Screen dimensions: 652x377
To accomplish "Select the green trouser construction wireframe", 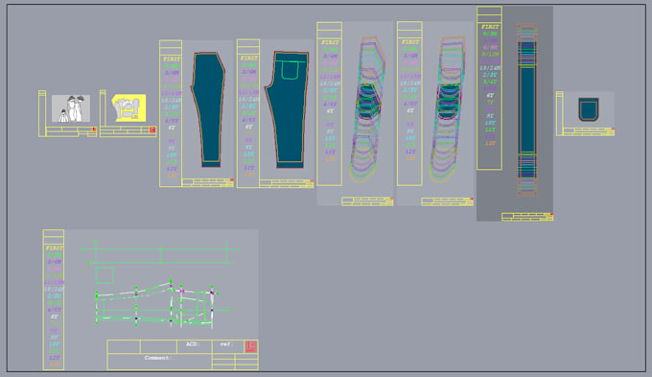I will pyautogui.click(x=163, y=304).
